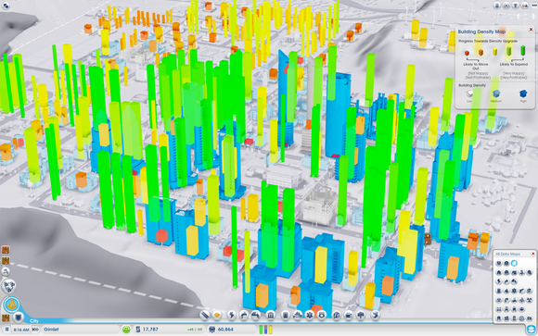Toggle the data layers button at bottom right
The image size is (538, 336).
(x=532, y=330)
